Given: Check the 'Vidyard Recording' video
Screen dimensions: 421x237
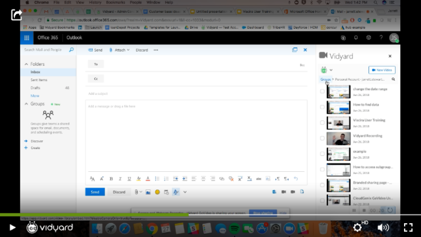Looking at the screenshot, I should point(322,138).
